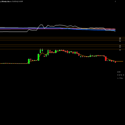Click the 'in 5 Days' text
Image resolution: width=125 pixels, height=125 pixels.
click(120, 78)
